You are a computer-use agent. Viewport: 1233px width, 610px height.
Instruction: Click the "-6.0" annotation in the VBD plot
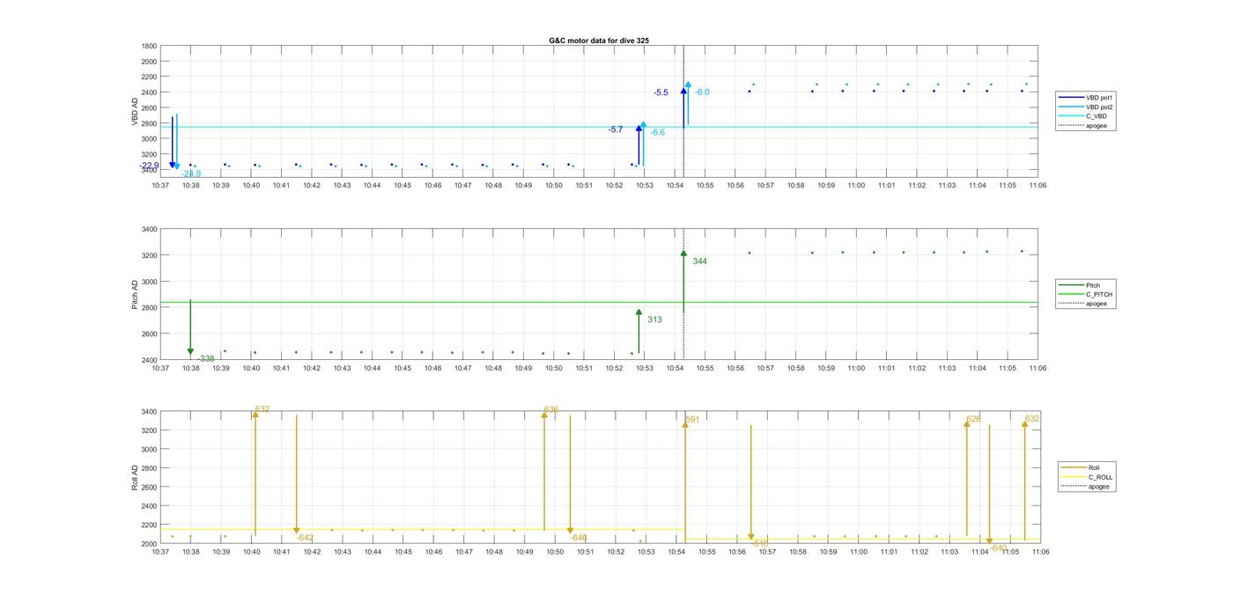point(702,92)
